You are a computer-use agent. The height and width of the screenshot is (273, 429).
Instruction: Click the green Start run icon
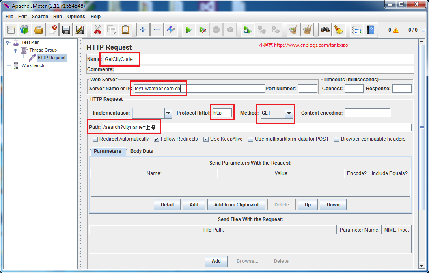[x=188, y=30]
